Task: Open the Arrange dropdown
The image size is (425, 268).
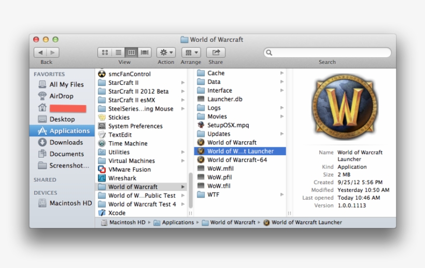Action: pyautogui.click(x=191, y=52)
